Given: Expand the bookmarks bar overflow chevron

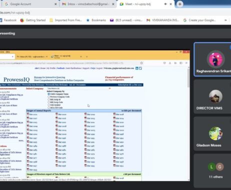Looking at the screenshot, I should pos(225,20).
